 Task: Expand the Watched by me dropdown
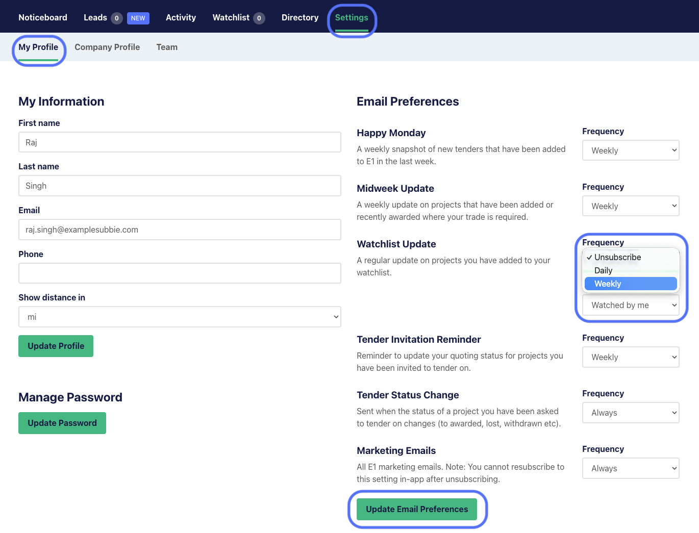coord(630,305)
